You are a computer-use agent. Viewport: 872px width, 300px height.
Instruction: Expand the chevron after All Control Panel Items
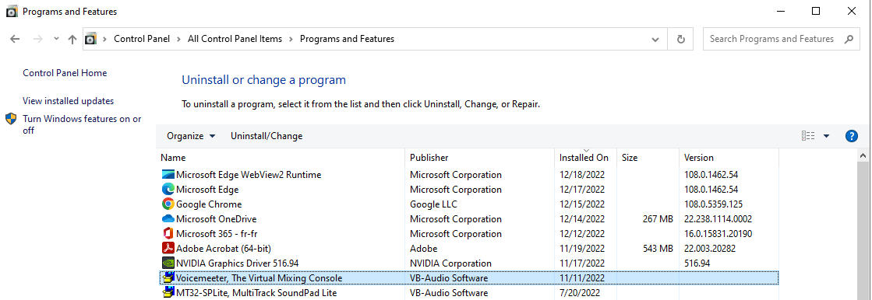tap(291, 39)
